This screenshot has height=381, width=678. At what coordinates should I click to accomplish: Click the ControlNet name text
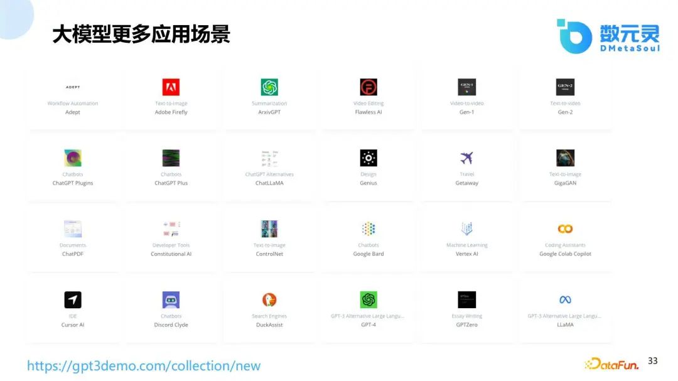point(269,254)
